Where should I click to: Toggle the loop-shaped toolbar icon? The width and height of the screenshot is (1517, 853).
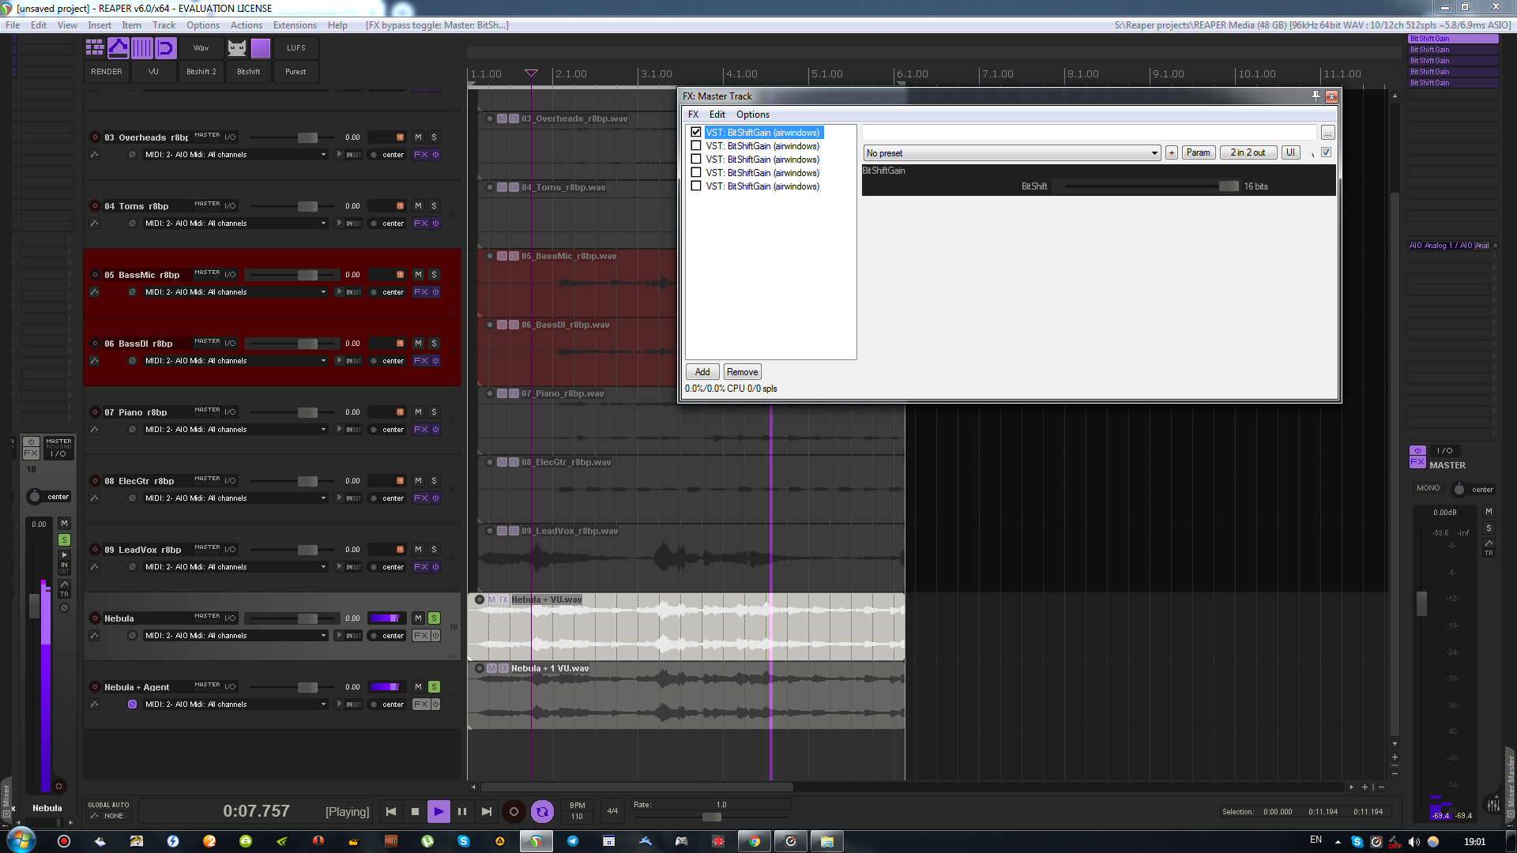click(166, 48)
